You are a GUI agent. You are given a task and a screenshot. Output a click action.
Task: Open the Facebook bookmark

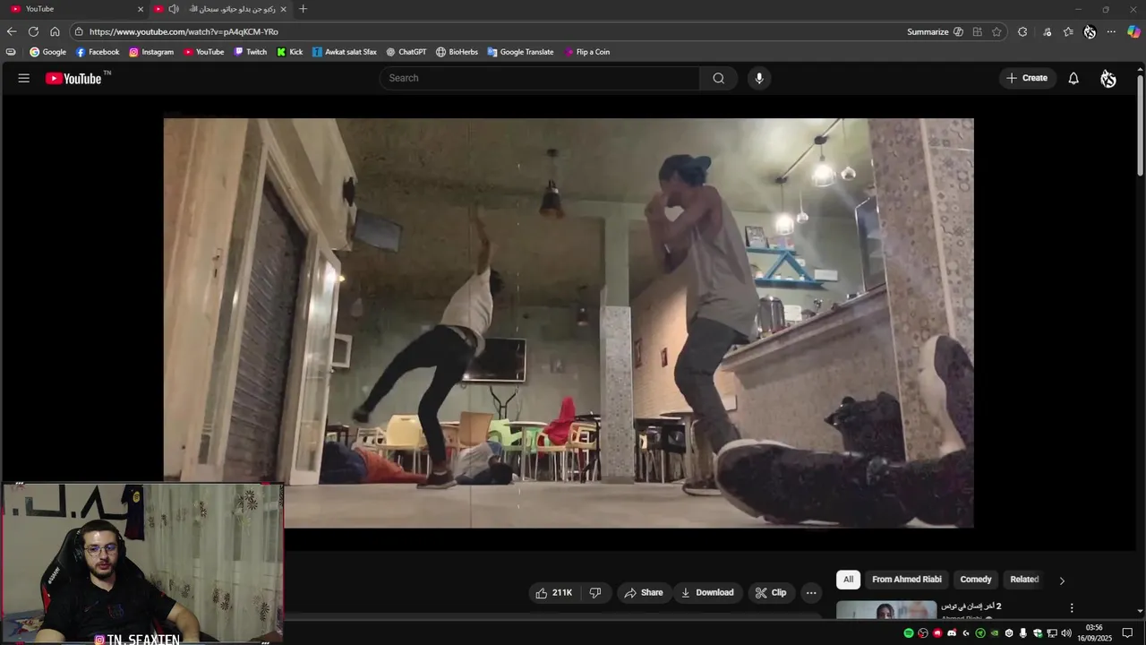(x=98, y=52)
